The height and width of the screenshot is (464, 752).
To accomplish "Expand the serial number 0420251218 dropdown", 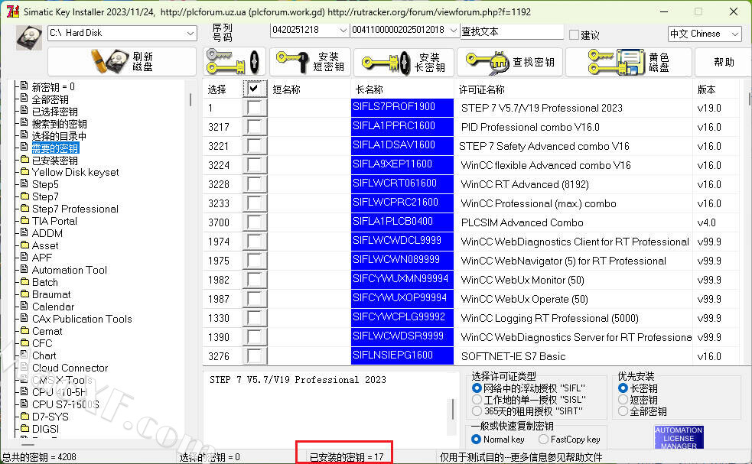I will pyautogui.click(x=342, y=30).
